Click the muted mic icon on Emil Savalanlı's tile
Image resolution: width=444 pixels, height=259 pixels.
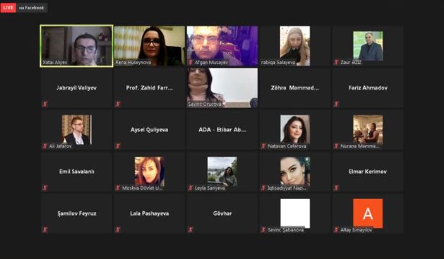(45, 187)
